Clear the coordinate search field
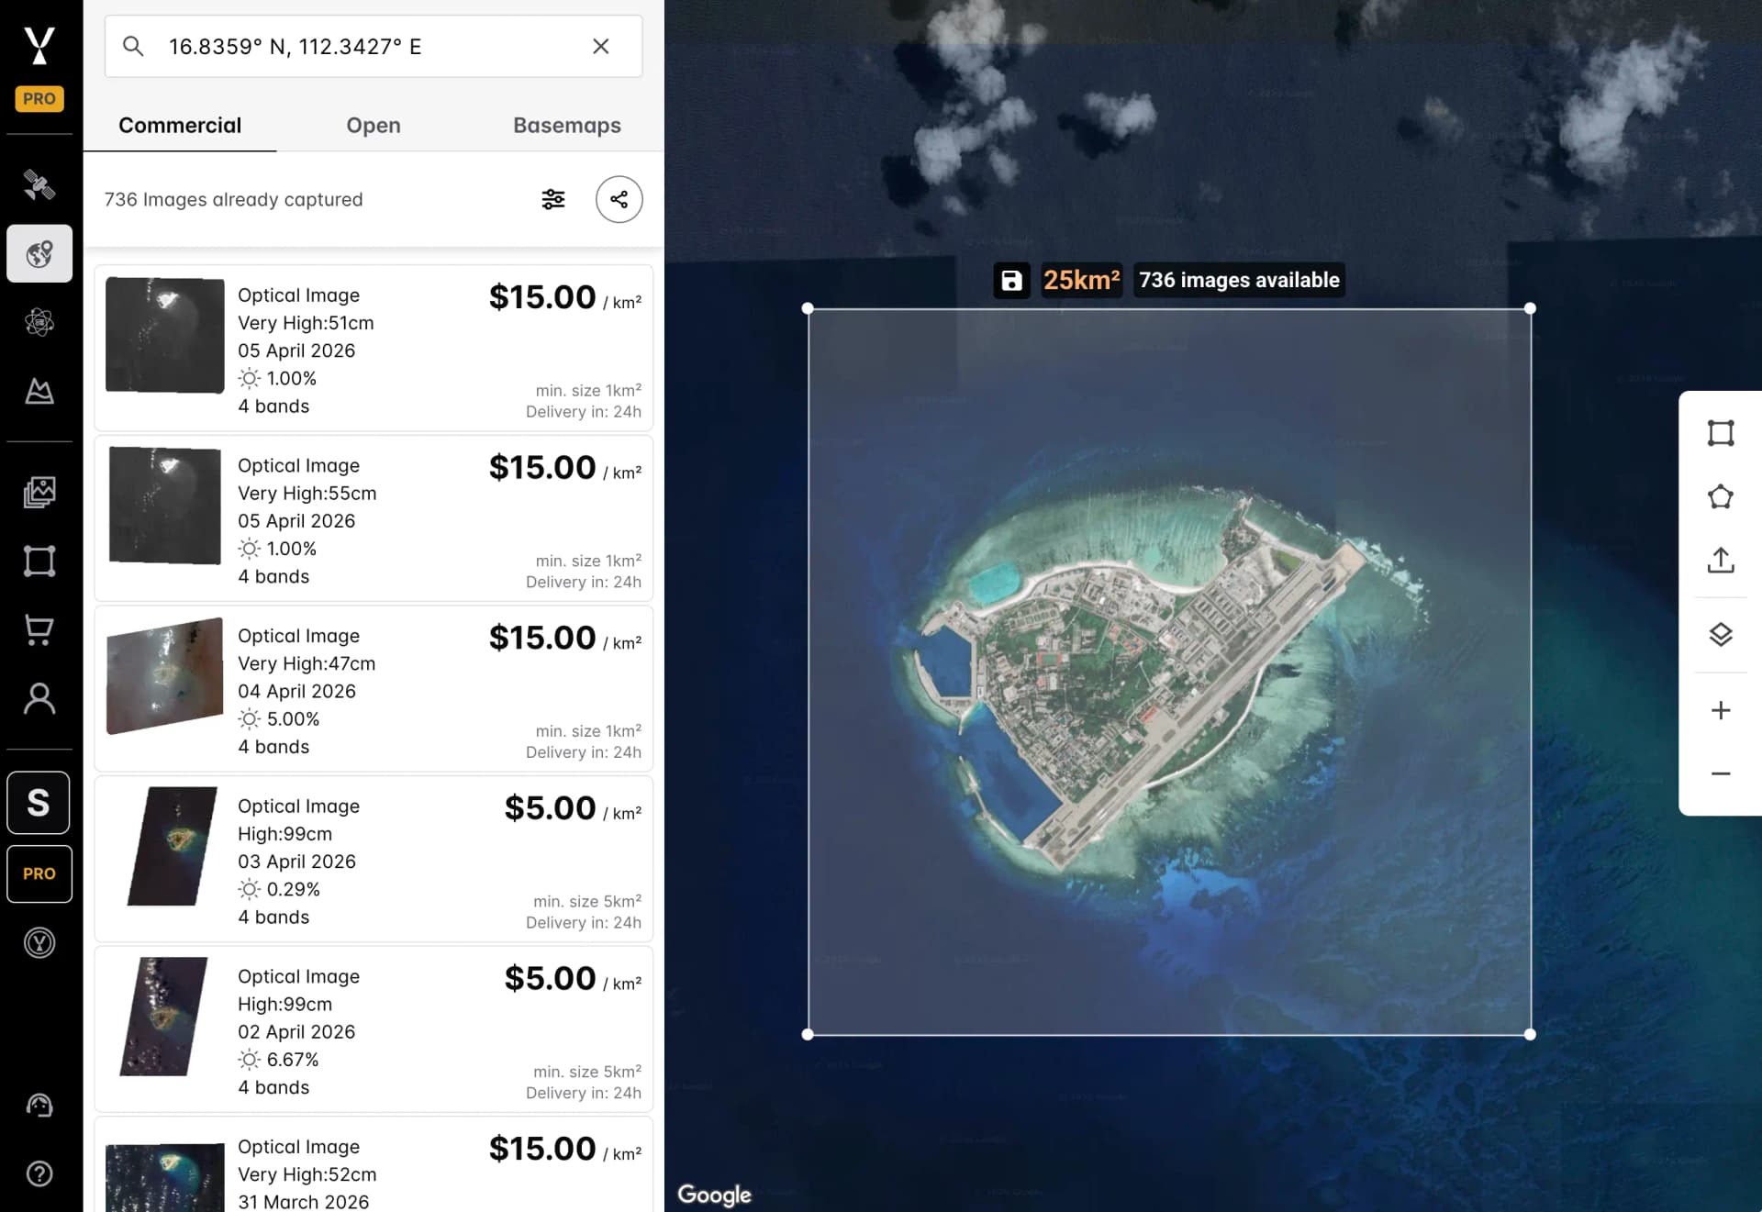The height and width of the screenshot is (1212, 1762). coord(601,46)
